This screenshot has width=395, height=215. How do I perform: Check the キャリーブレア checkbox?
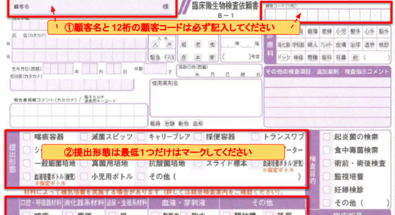pos(141,137)
